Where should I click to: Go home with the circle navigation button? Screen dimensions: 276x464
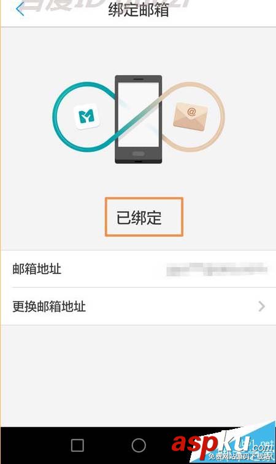click(x=139, y=445)
